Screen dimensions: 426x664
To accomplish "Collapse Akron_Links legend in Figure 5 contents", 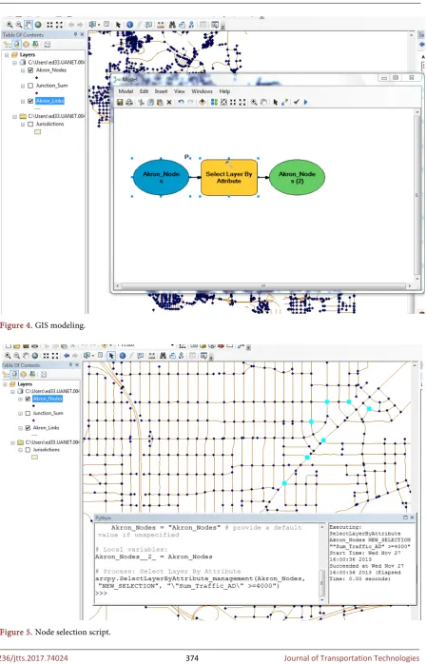I will [x=20, y=428].
